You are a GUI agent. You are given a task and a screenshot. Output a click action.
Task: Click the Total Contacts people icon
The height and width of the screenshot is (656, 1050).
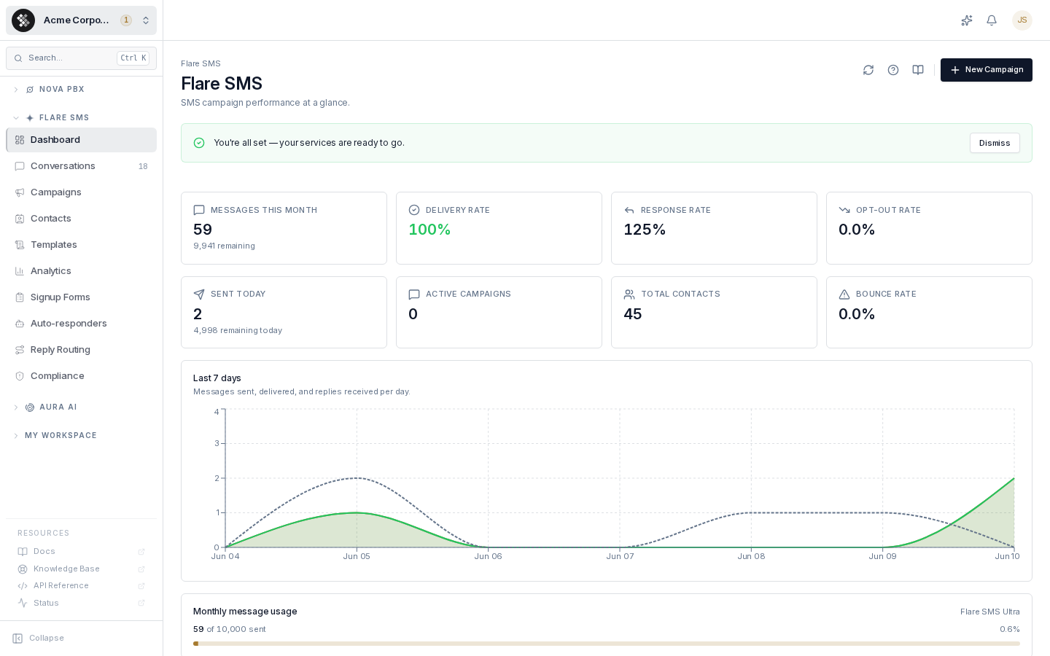click(x=629, y=294)
